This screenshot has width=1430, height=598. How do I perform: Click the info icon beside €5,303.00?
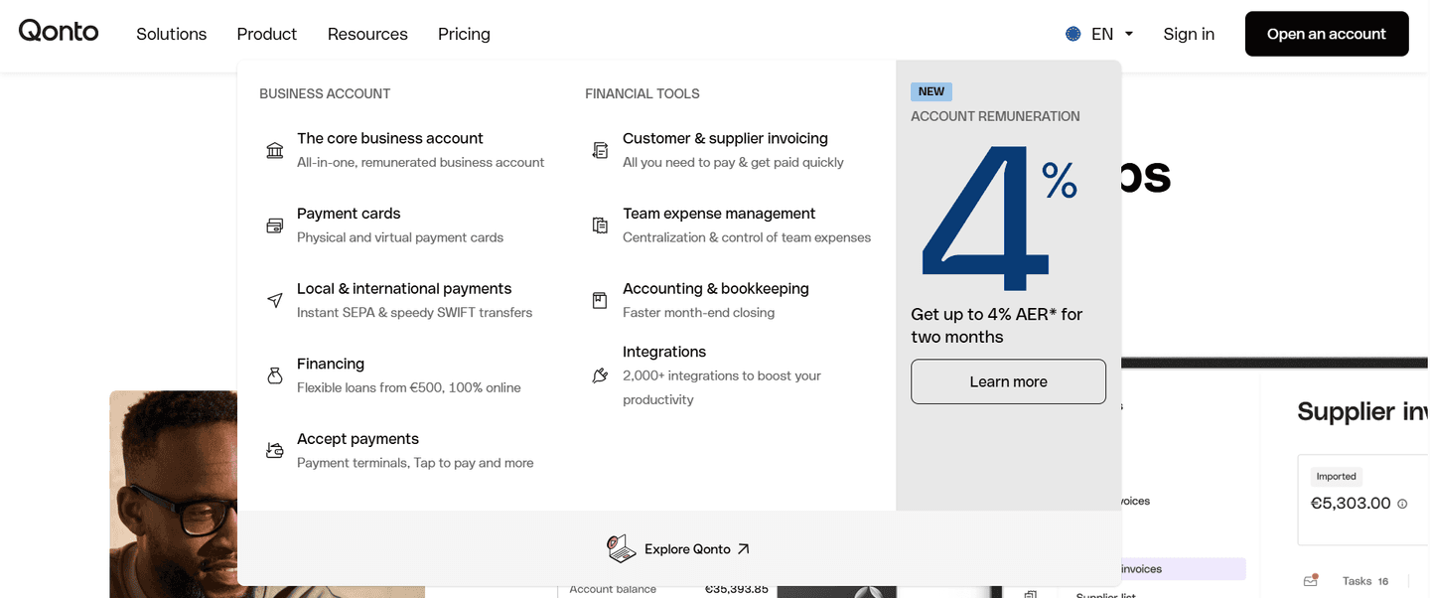click(1402, 504)
